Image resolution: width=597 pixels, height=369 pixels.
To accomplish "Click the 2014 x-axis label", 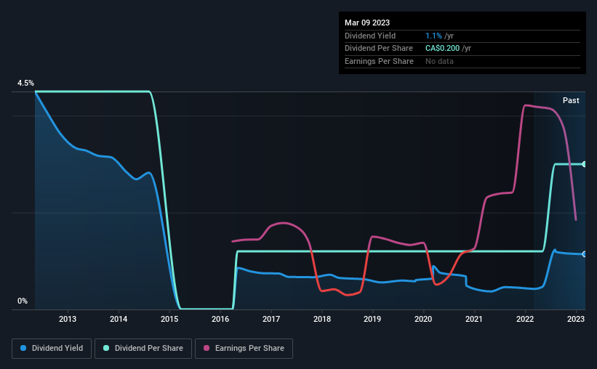I will [x=119, y=319].
